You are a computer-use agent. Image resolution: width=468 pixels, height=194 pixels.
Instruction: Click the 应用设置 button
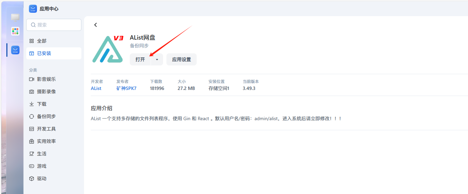[x=182, y=59]
